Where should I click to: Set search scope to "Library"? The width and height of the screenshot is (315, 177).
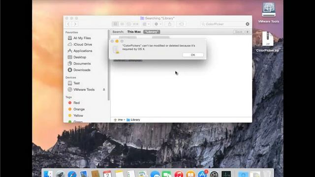(x=152, y=31)
